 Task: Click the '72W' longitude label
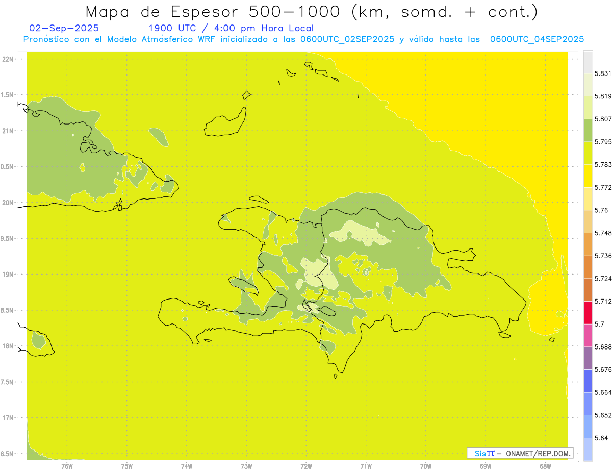306,466
